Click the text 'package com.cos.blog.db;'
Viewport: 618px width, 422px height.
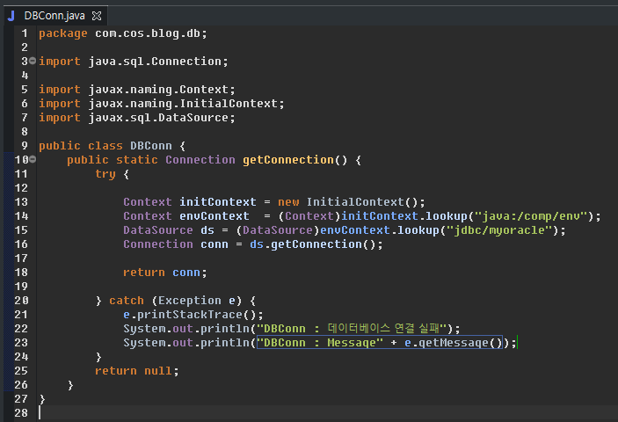tap(123, 33)
